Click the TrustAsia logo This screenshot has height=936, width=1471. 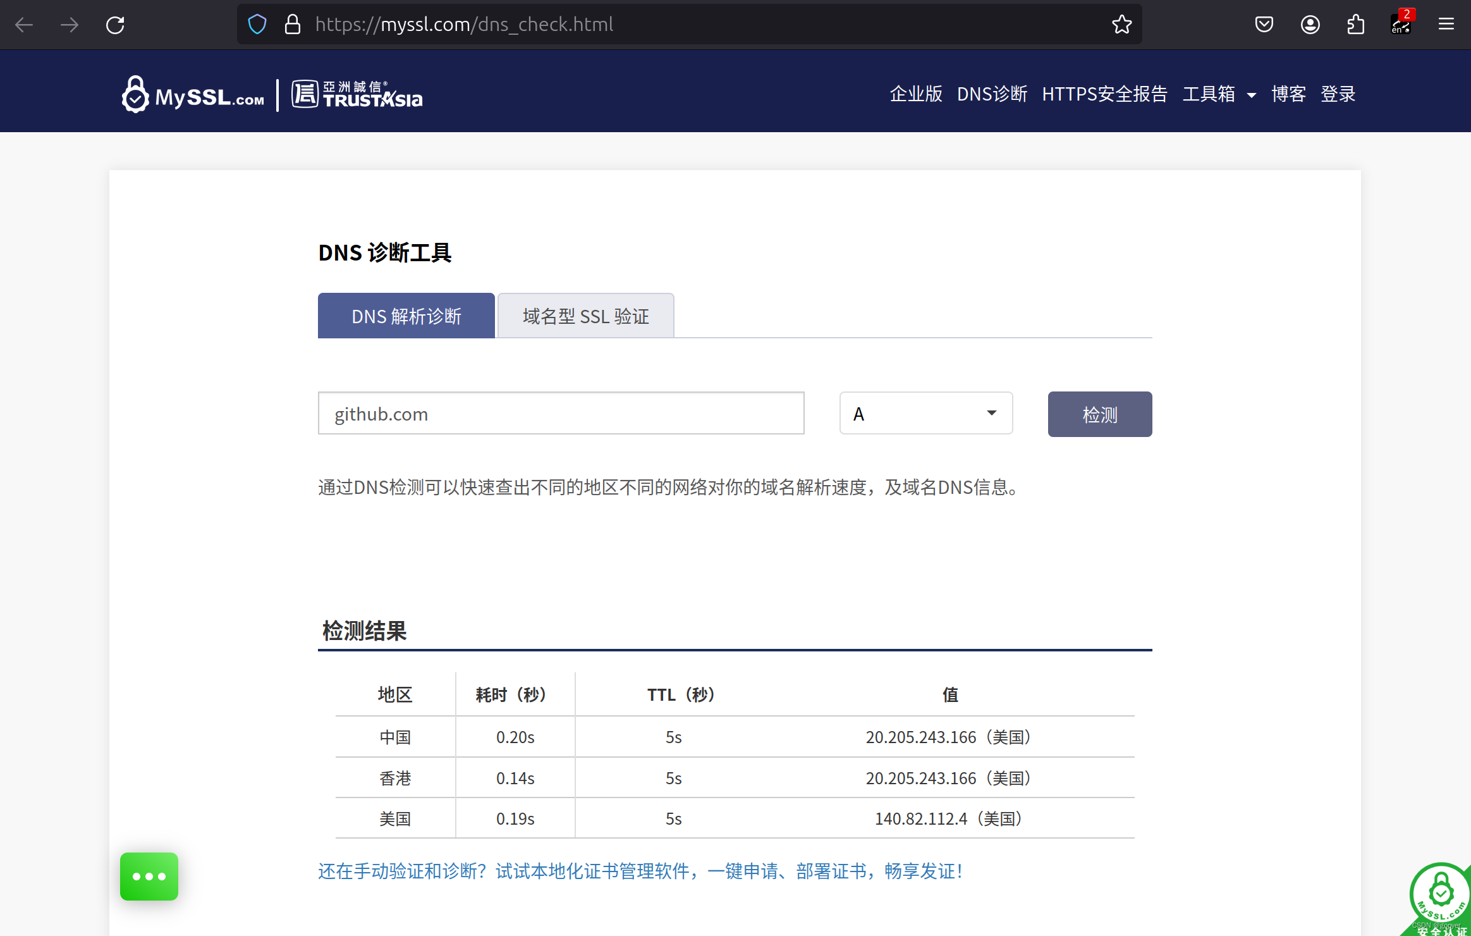click(x=356, y=94)
